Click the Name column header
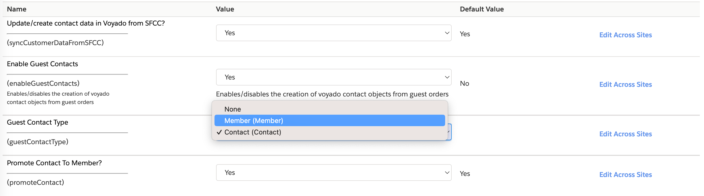Screen dimensions: 704x196 pos(17,9)
